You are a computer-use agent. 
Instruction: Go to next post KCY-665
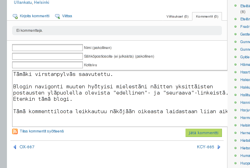(x=206, y=147)
